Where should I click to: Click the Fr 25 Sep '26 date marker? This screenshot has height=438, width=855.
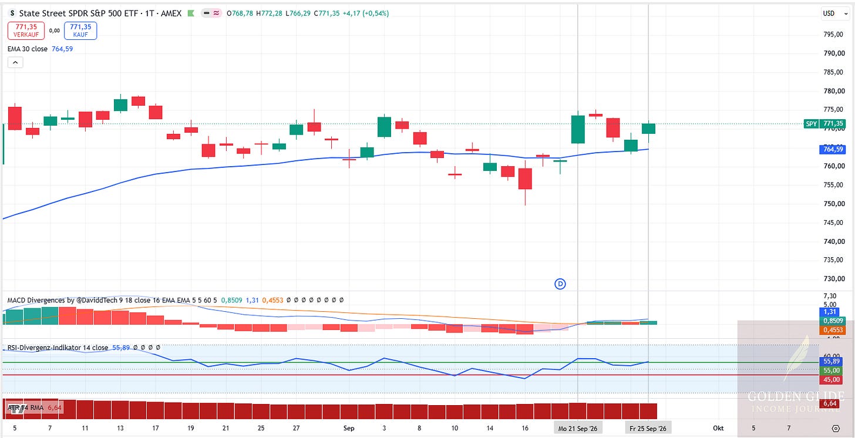648,429
